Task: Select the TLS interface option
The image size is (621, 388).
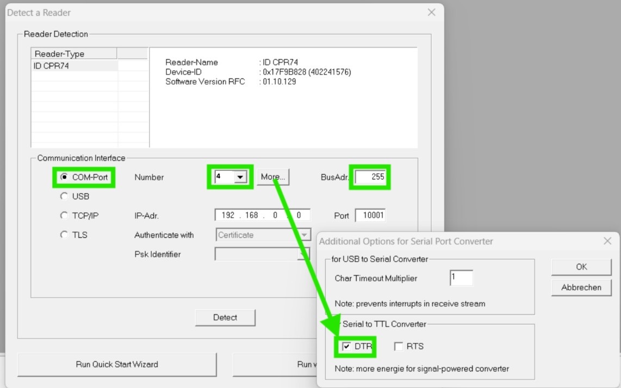Action: point(65,235)
